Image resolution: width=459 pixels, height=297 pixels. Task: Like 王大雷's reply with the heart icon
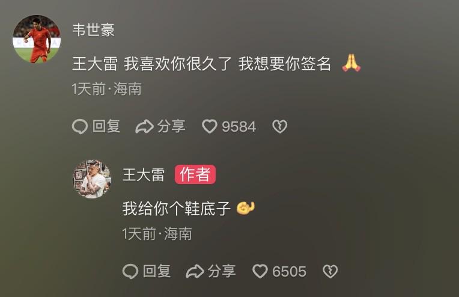(x=260, y=271)
